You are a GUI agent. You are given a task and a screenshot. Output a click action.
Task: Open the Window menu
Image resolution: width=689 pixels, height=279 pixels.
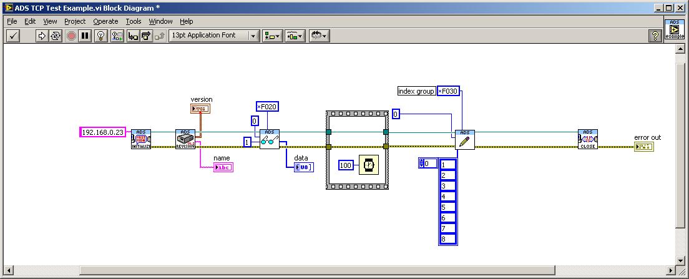coord(160,21)
